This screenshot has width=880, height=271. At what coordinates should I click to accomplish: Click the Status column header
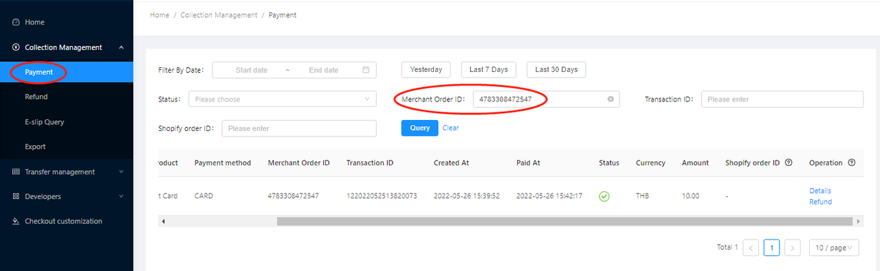(609, 163)
